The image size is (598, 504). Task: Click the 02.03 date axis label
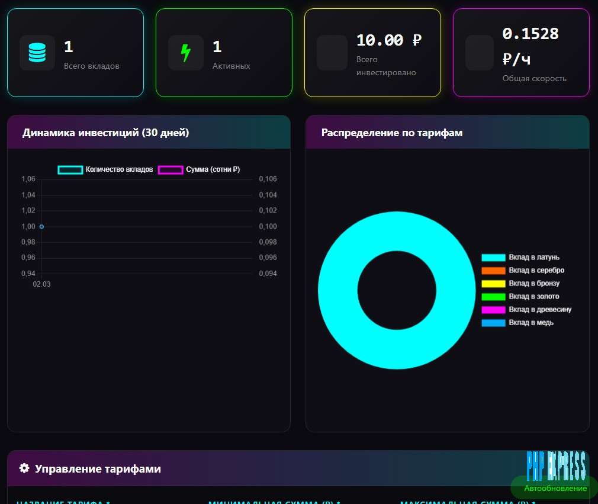[41, 284]
